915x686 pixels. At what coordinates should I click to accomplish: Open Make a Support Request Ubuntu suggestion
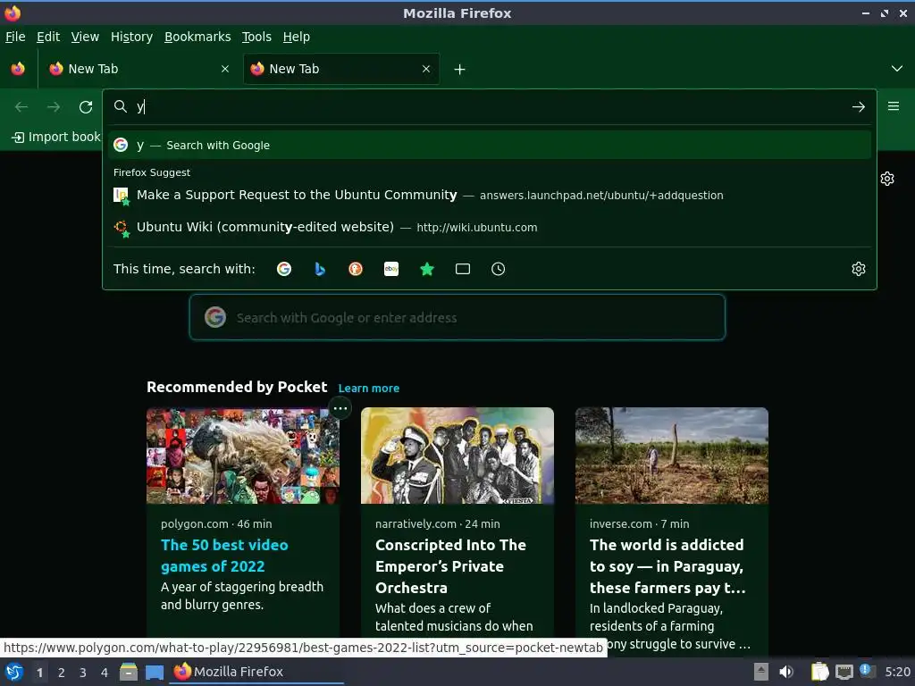490,195
